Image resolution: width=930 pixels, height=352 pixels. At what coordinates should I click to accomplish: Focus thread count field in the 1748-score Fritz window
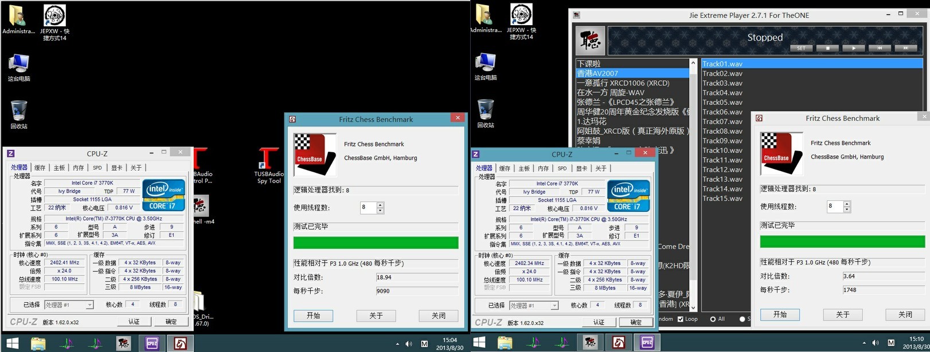click(835, 207)
